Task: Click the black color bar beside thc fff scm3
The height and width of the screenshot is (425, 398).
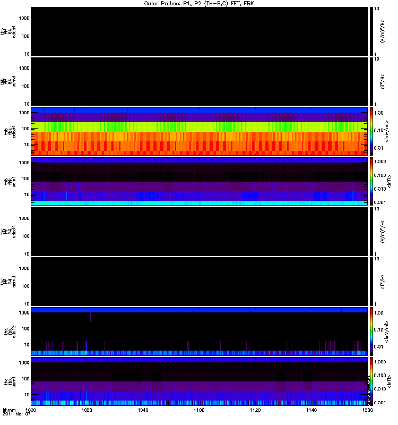Action: (371, 282)
